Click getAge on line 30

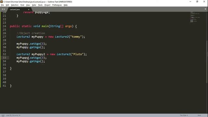[x=35, y=47]
